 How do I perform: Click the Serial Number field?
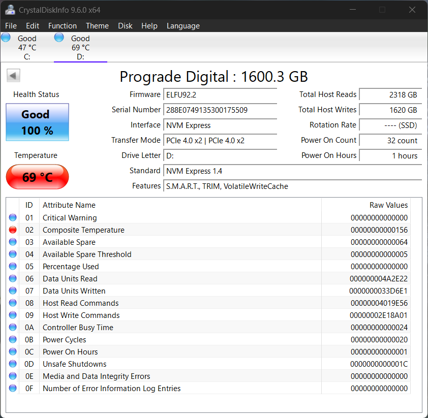[221, 110]
